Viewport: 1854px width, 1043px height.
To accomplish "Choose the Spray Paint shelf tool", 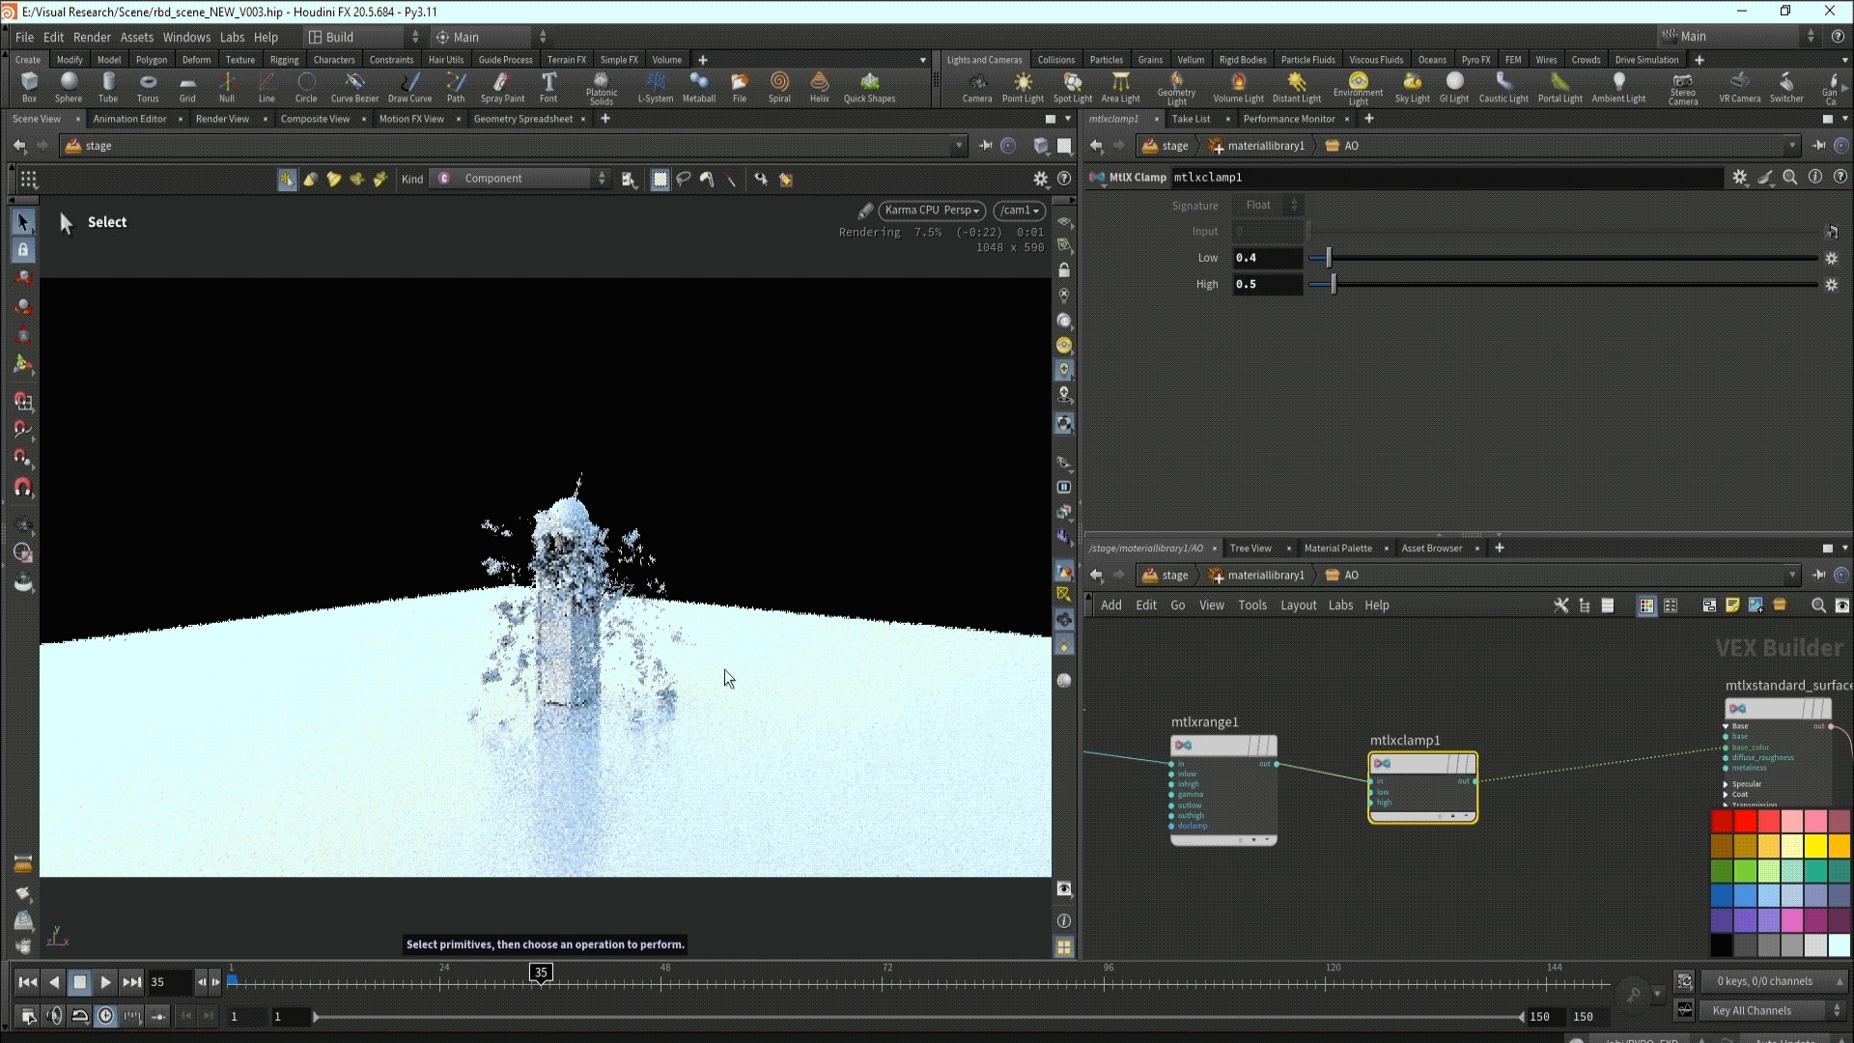I will pyautogui.click(x=502, y=86).
